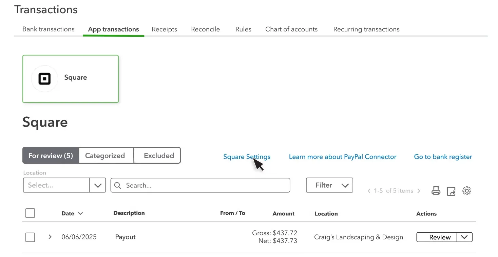Go to the Reconcile tab
The height and width of the screenshot is (257, 498).
(x=205, y=29)
